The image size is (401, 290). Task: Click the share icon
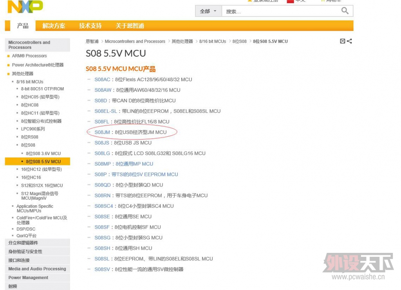pyautogui.click(x=349, y=41)
